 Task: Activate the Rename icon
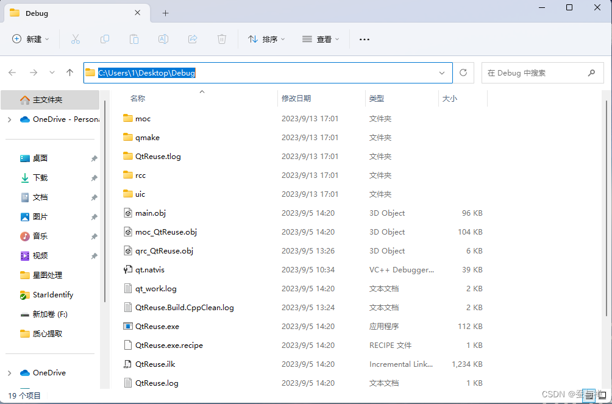tap(163, 39)
